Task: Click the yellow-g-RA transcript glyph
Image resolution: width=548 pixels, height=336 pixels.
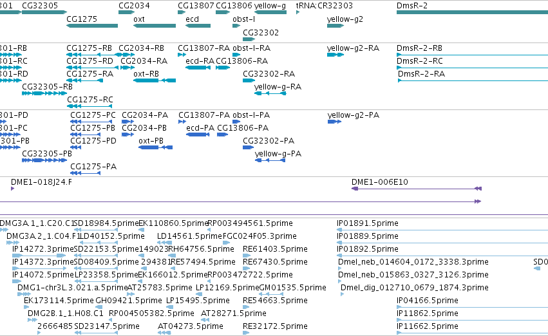Action: coord(270,93)
